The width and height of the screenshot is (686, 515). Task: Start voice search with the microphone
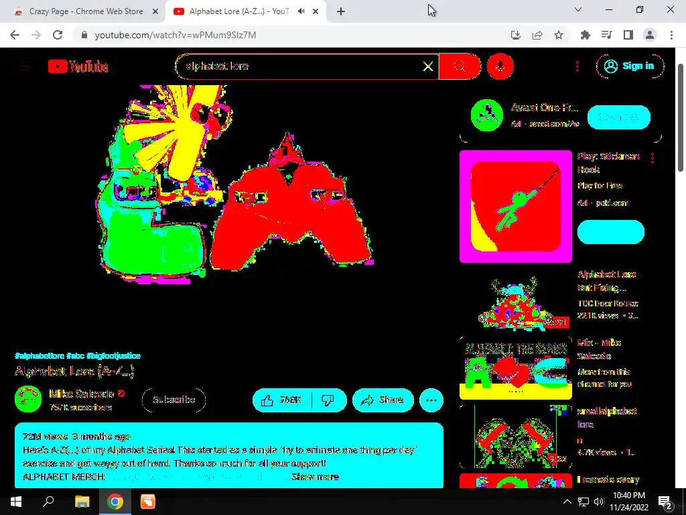pos(500,66)
